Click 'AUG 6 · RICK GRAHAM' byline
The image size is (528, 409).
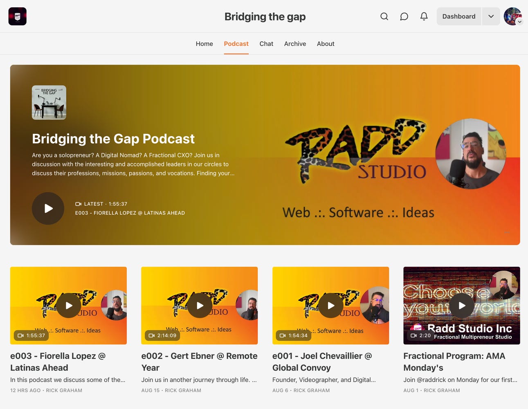coord(301,391)
